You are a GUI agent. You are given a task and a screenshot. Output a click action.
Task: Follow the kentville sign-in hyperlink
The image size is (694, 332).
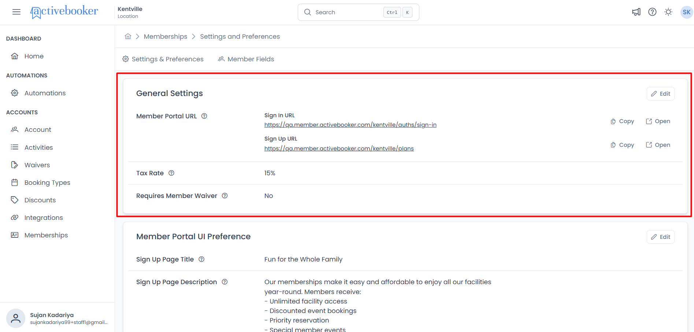350,125
